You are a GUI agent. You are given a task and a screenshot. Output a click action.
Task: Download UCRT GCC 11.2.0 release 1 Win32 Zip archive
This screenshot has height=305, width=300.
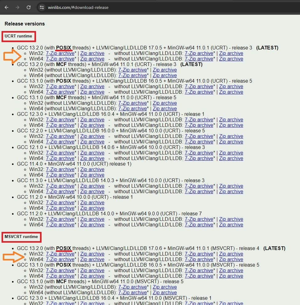point(92,202)
